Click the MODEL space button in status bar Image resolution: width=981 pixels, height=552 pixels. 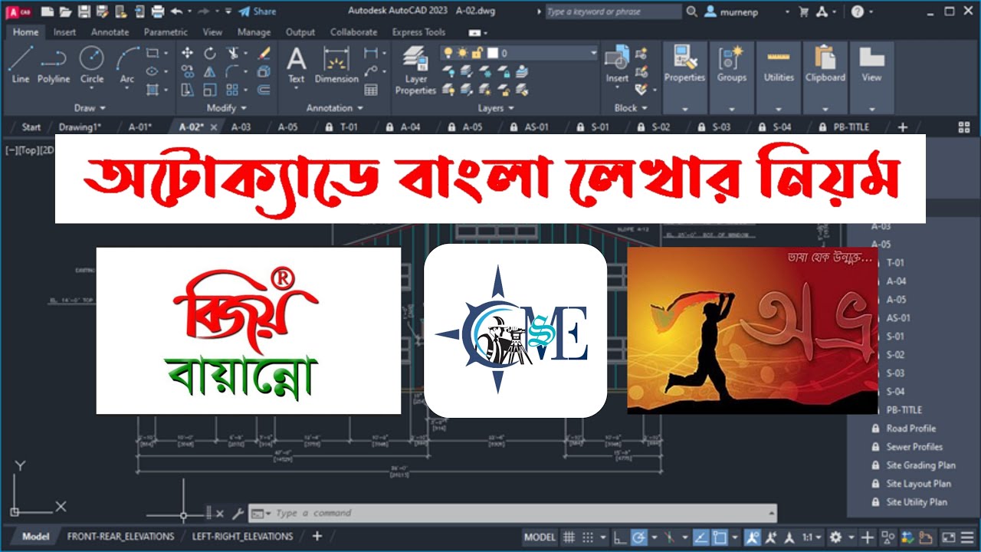[x=540, y=537]
